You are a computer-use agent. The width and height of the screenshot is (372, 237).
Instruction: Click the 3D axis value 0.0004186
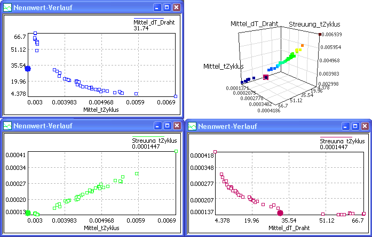(x=269, y=111)
